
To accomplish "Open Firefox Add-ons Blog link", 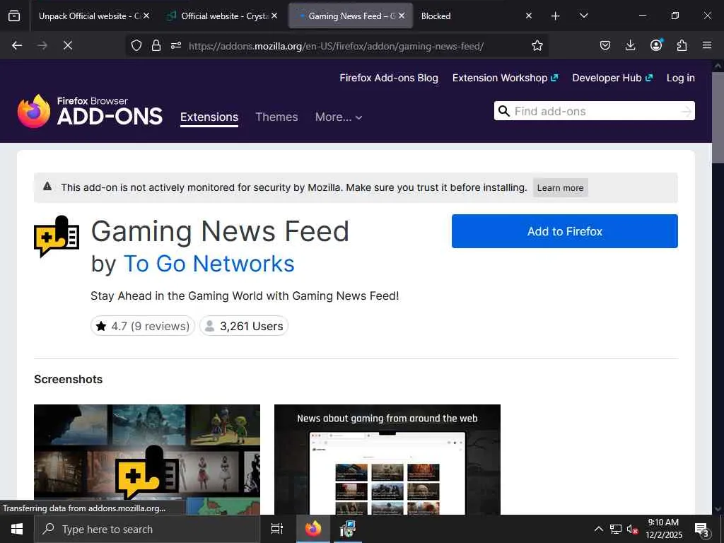I will (x=389, y=78).
